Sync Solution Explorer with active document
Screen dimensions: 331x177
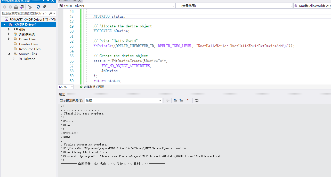tap(22, 7)
